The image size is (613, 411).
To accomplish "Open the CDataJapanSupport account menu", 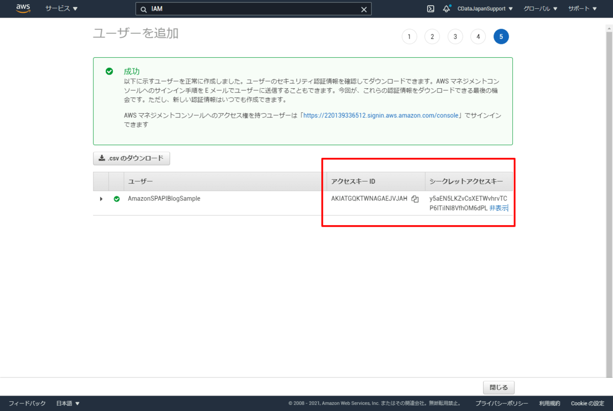I will coord(485,9).
